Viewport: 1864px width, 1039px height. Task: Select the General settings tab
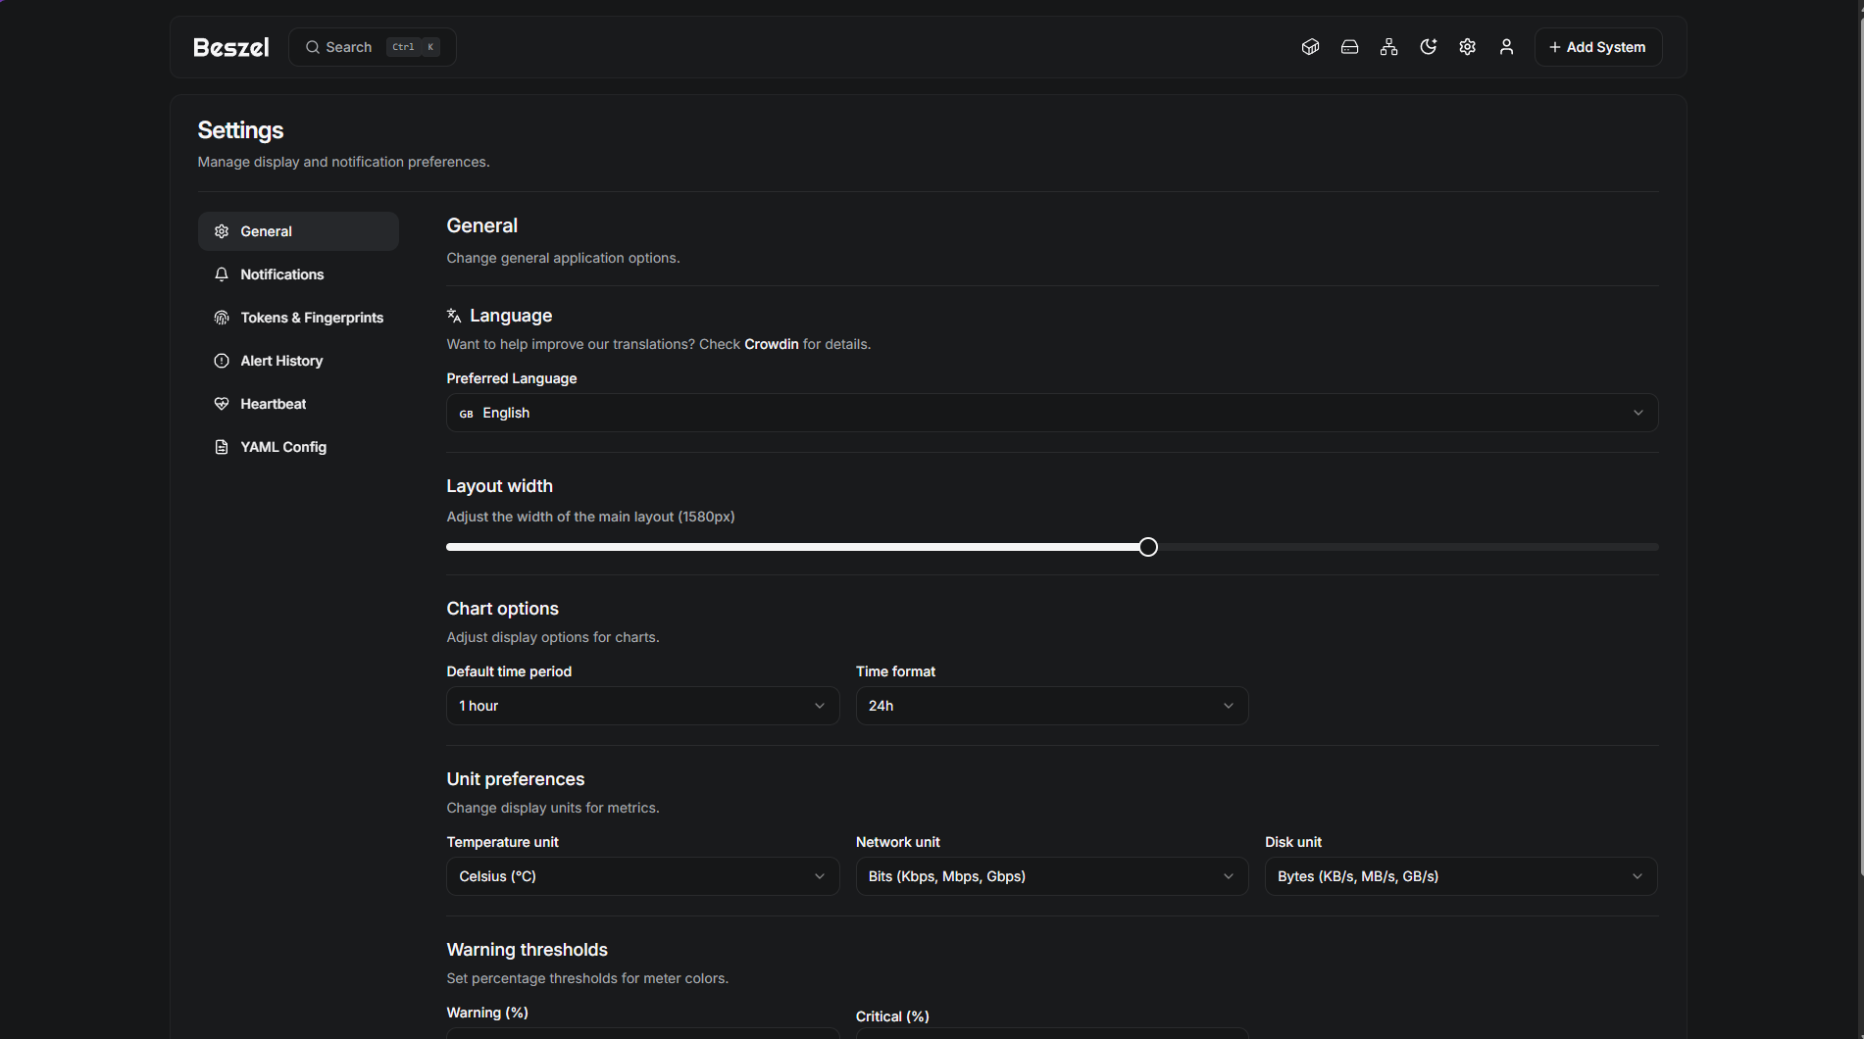(x=298, y=231)
